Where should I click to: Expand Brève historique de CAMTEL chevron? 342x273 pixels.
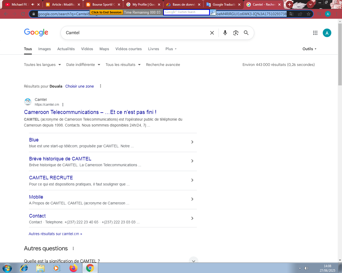pos(192,161)
